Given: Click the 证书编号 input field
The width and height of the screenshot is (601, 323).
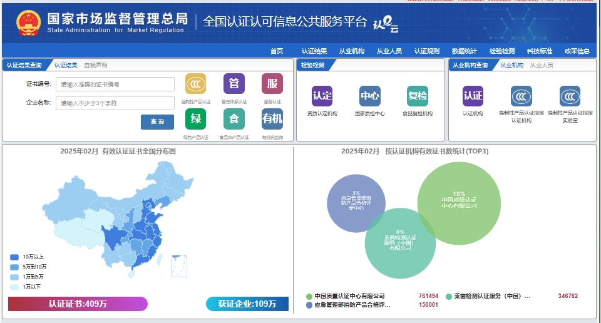Looking at the screenshot, I should (x=115, y=85).
